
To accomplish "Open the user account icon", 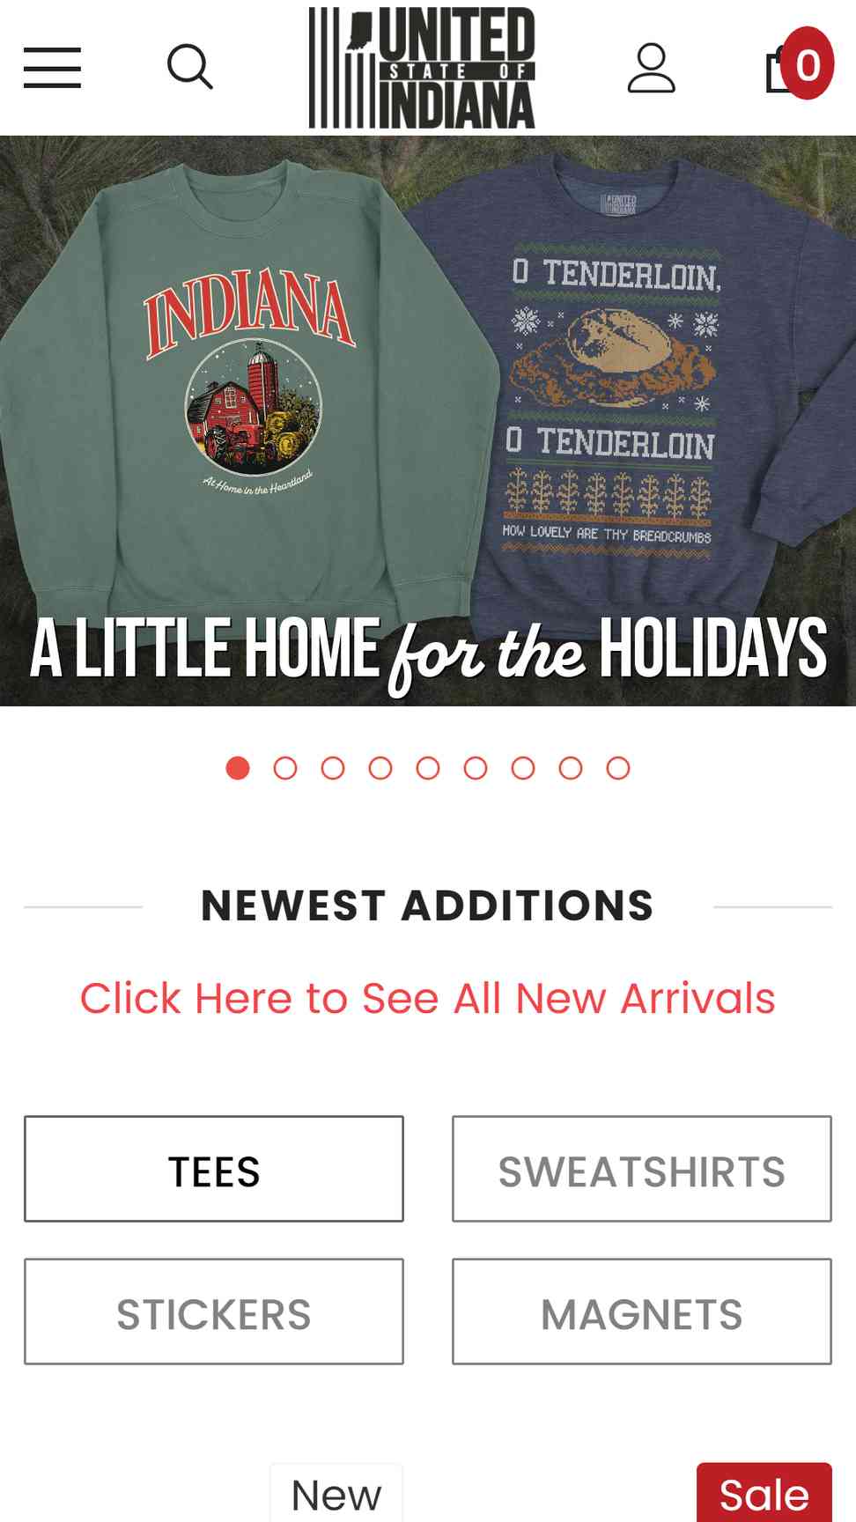I will coord(652,68).
